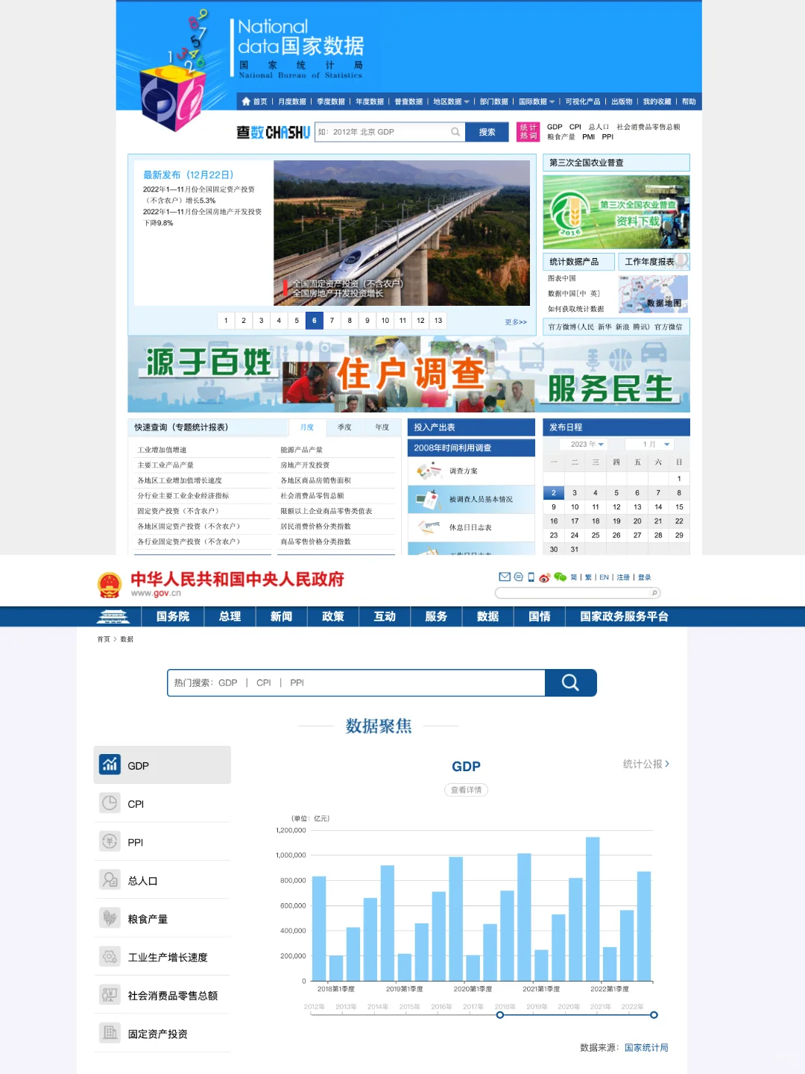Viewport: 805px width, 1074px height.
Task: Select the 总人口 population icon in sidebar
Action: (x=110, y=879)
